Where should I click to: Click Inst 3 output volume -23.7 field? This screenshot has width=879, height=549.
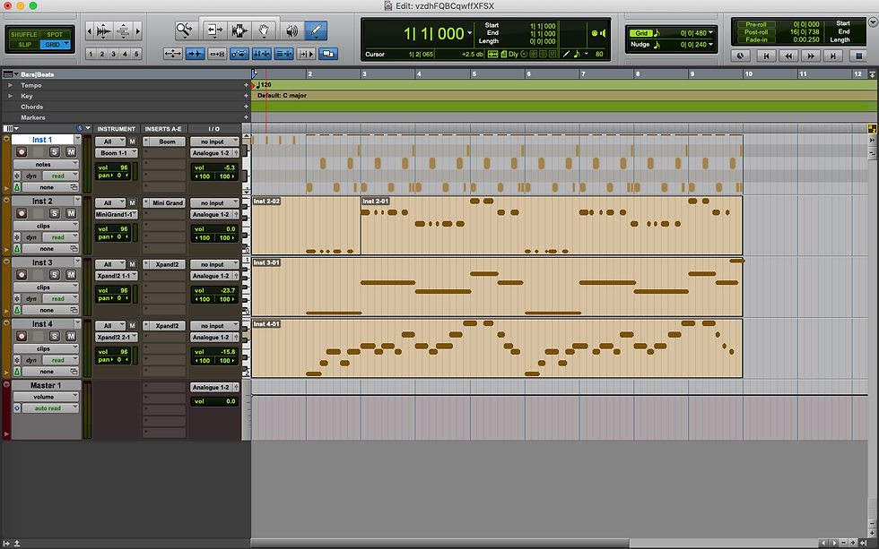(x=214, y=290)
